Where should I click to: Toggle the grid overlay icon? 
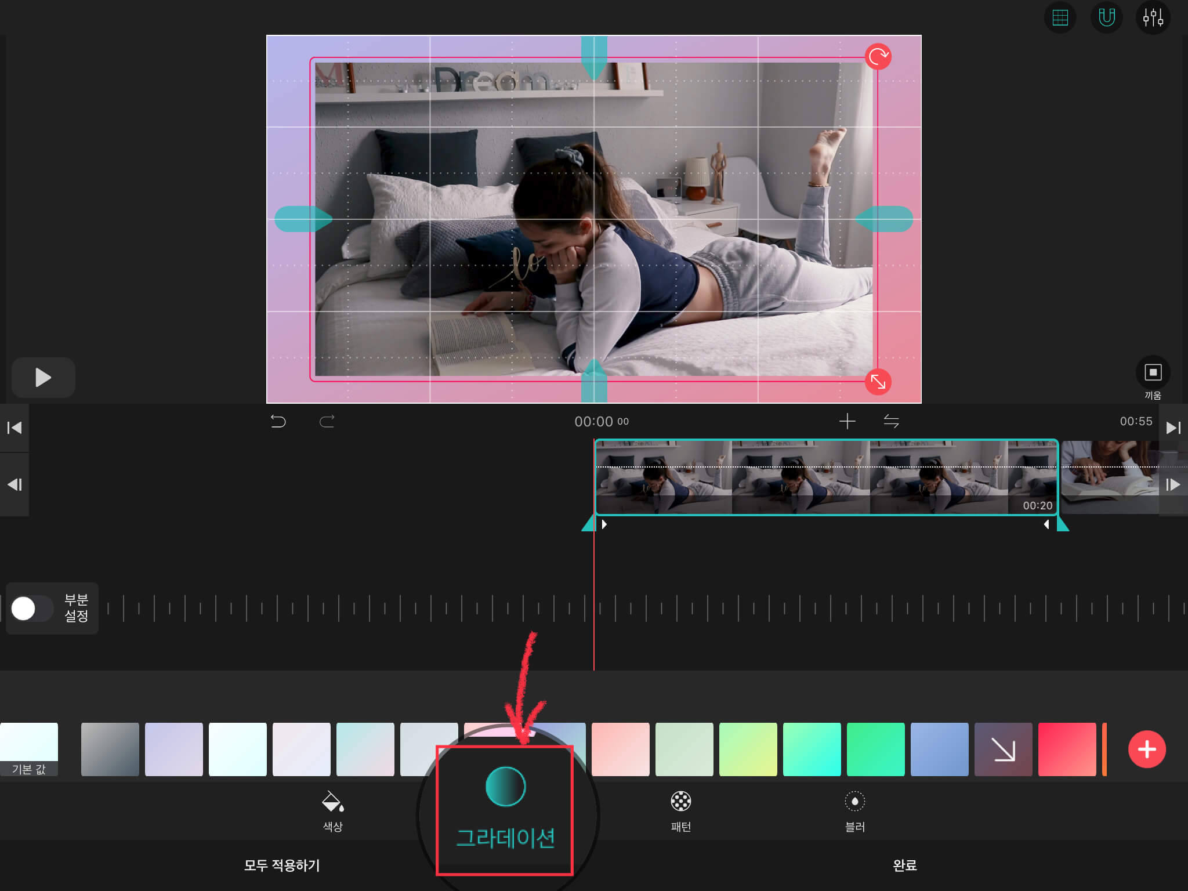(x=1060, y=18)
